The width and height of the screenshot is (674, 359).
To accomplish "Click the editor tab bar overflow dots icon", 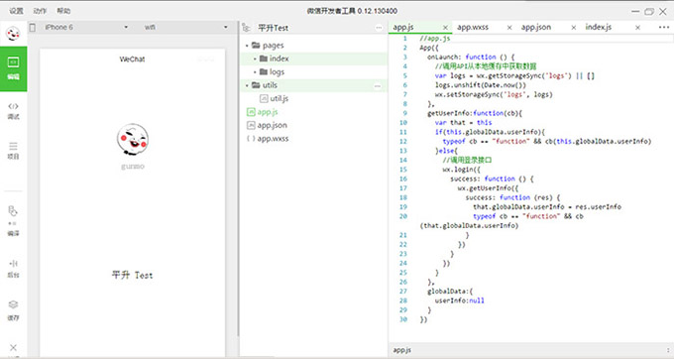I will click(664, 27).
